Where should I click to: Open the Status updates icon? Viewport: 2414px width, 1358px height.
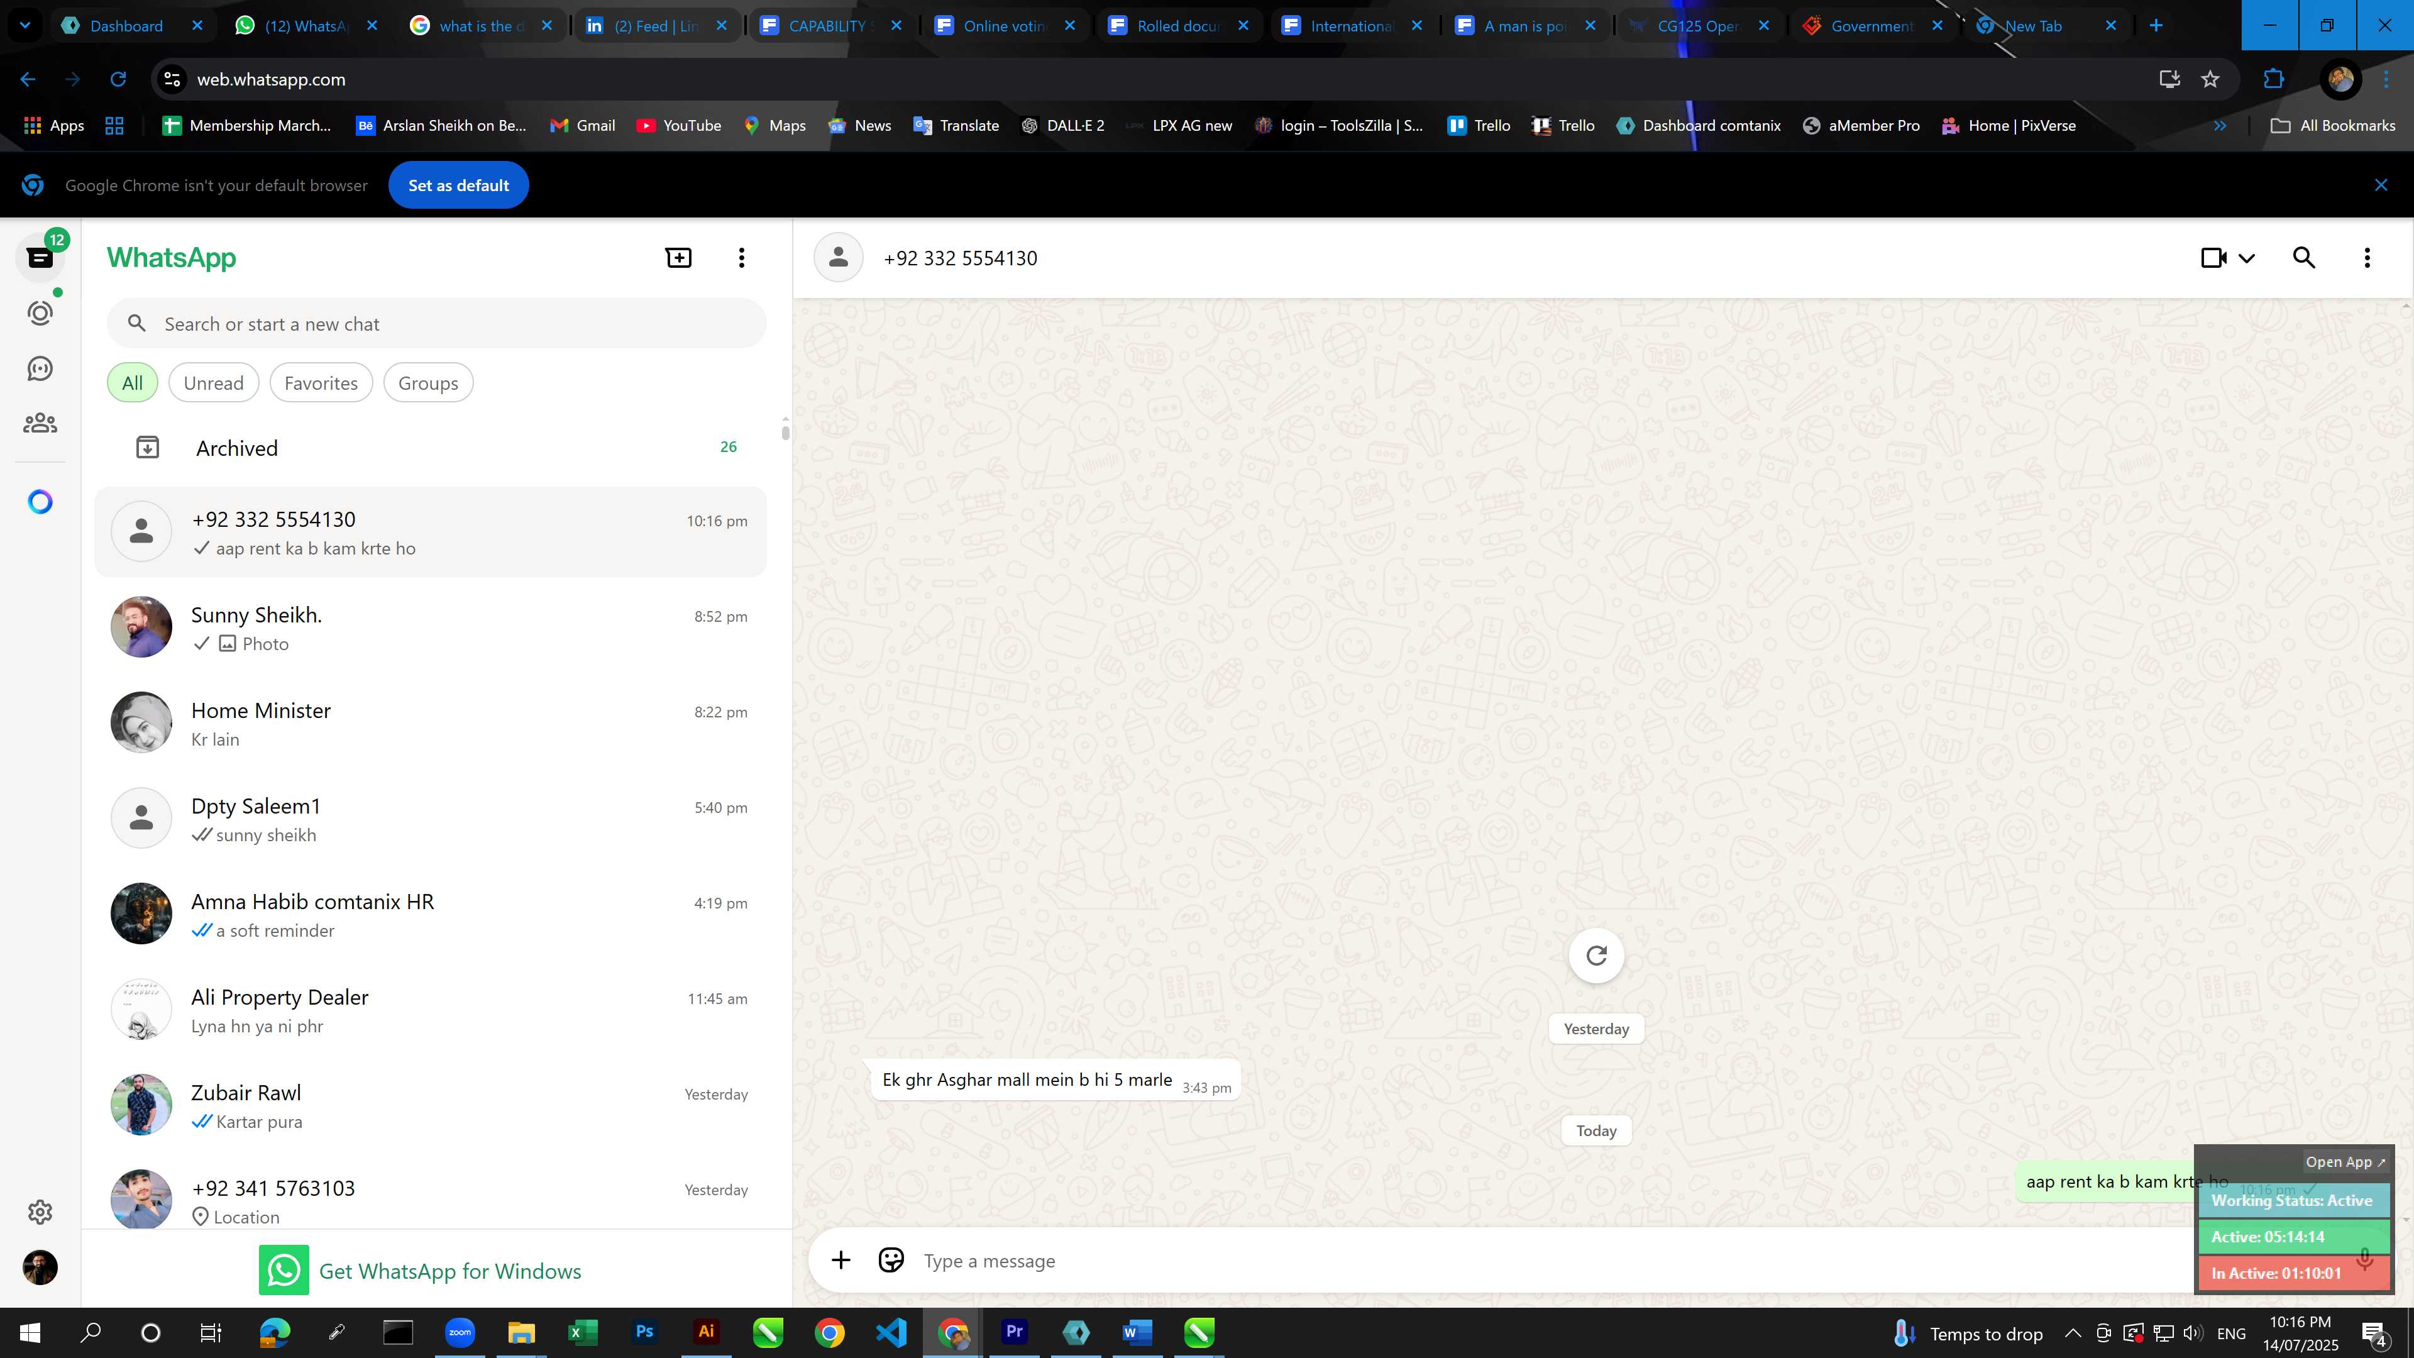pyautogui.click(x=40, y=312)
